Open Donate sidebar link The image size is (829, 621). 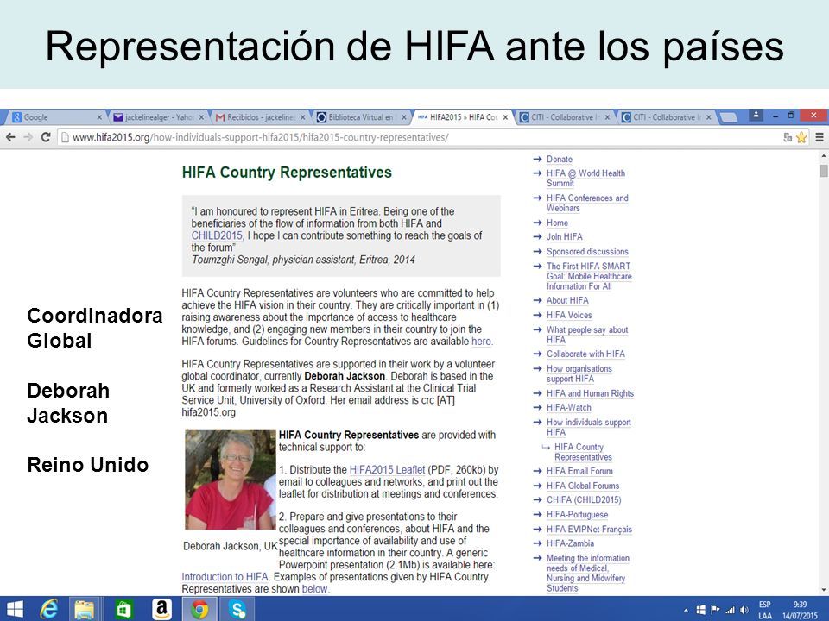[560, 159]
